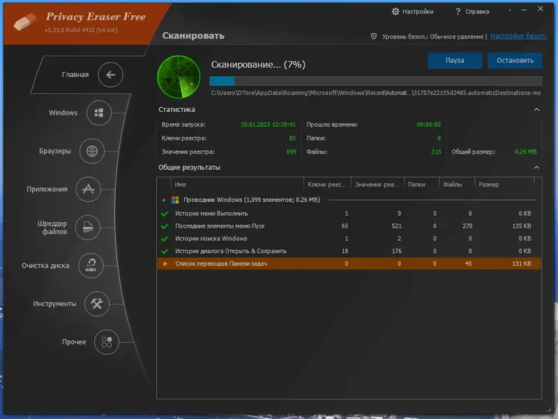
Task: Open the Инструменты tools icon
Action: [97, 304]
